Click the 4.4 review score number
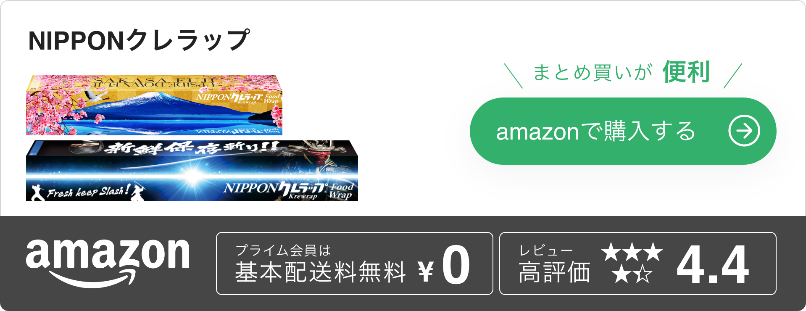 (x=713, y=265)
